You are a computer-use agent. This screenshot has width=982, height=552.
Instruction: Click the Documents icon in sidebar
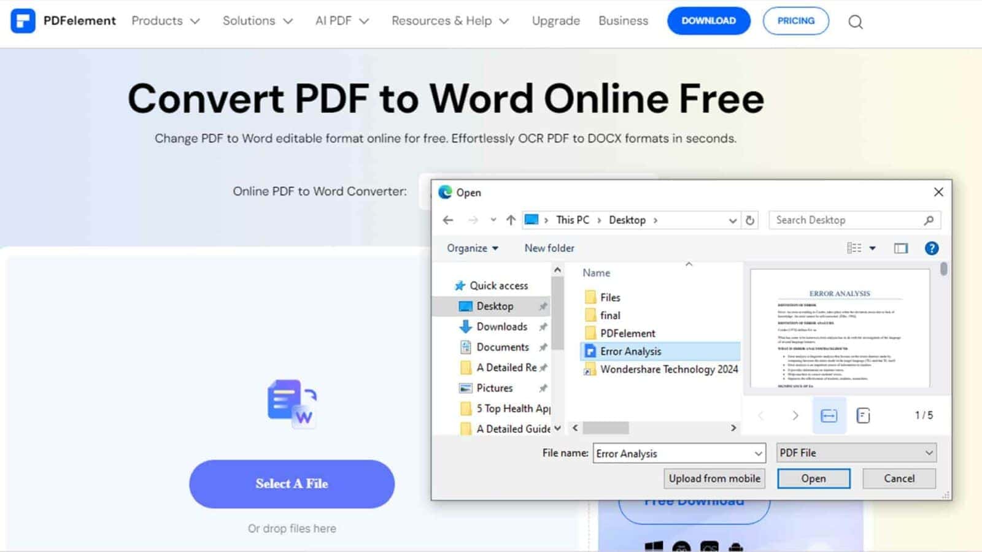pos(466,347)
